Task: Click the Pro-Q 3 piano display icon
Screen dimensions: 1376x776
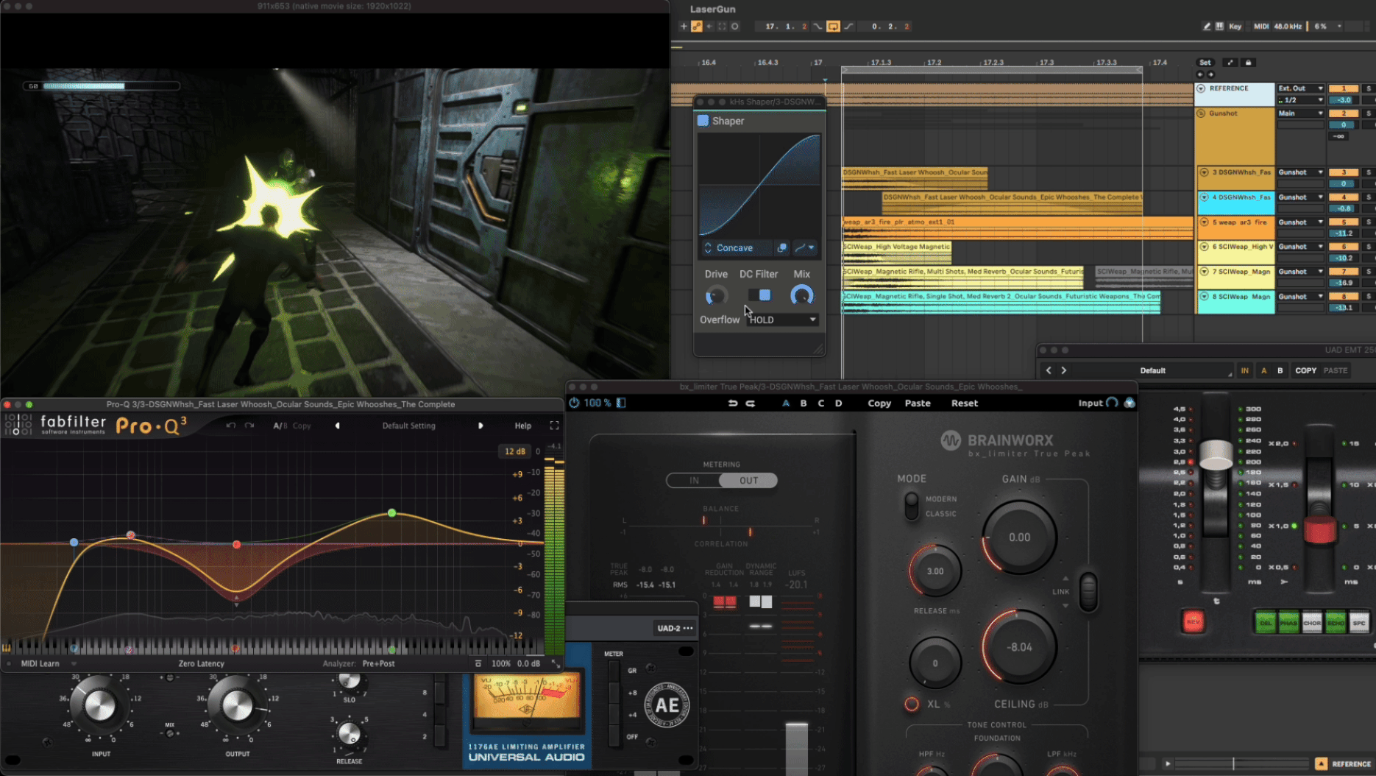Action: pos(7,648)
